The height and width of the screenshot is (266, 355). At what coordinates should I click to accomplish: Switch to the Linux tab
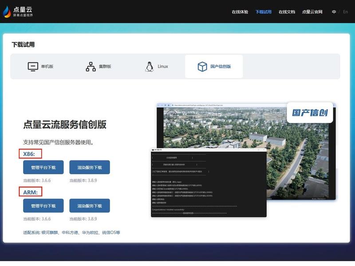(156, 66)
